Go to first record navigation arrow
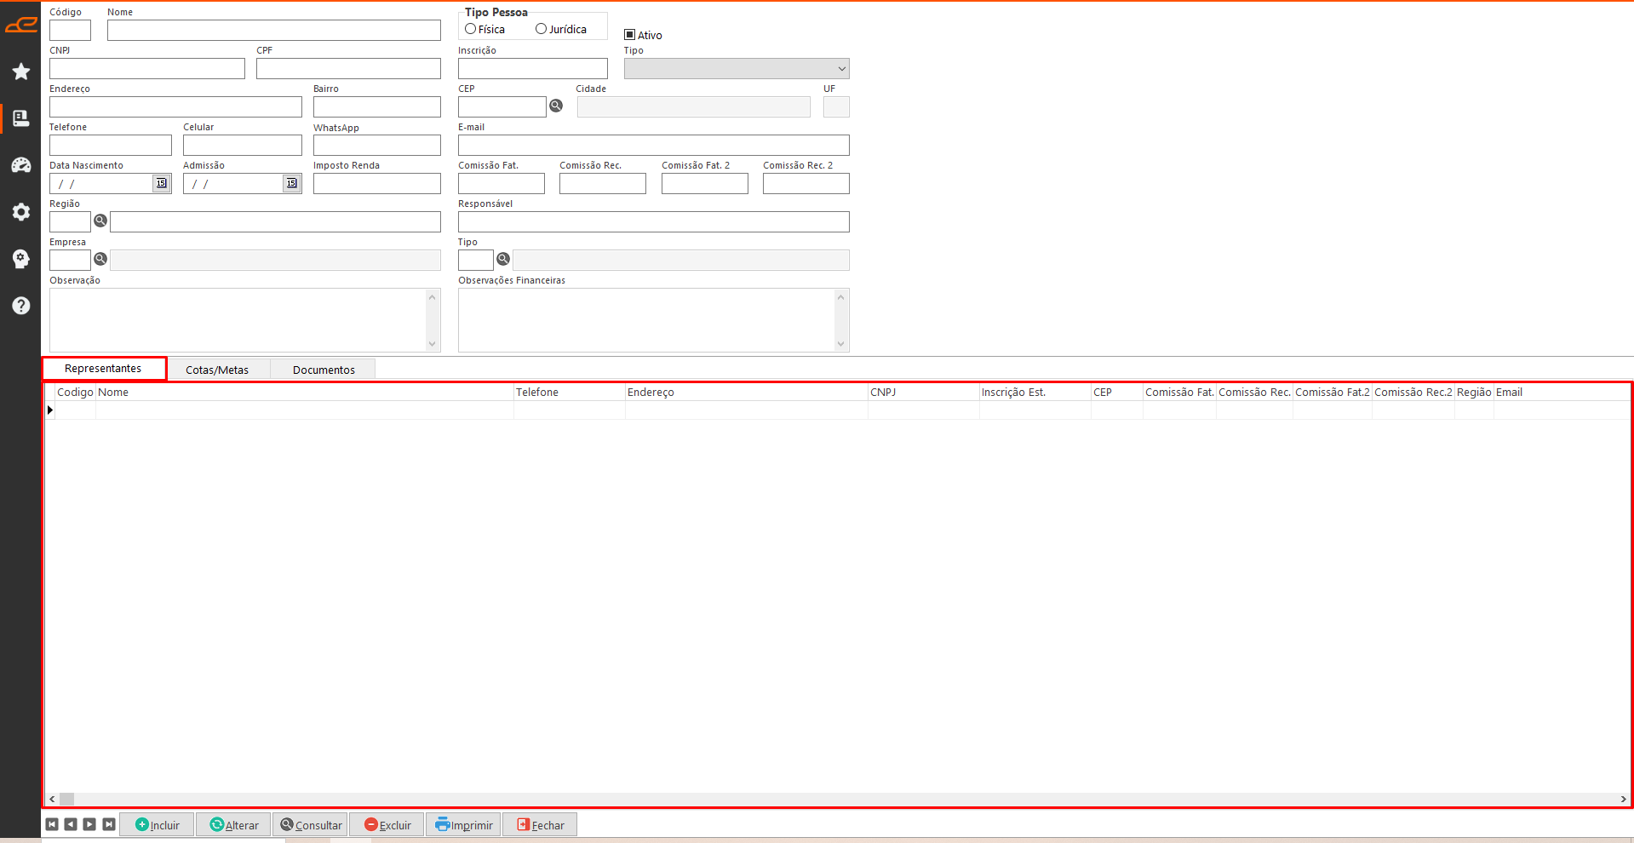 tap(52, 824)
